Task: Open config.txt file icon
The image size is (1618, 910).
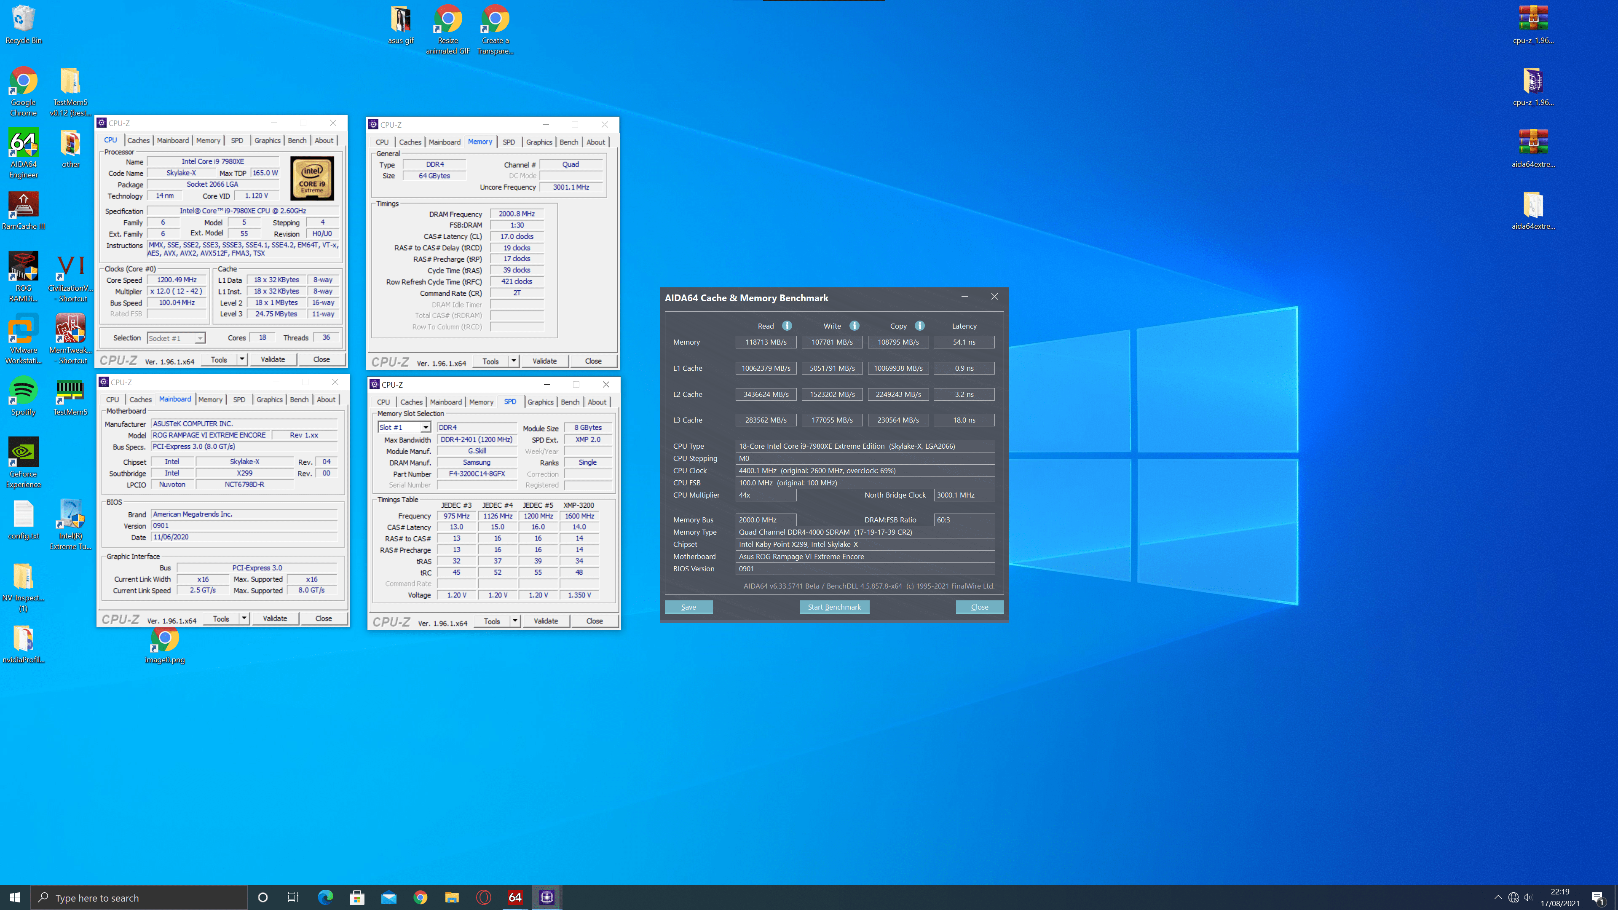Action: [x=23, y=519]
